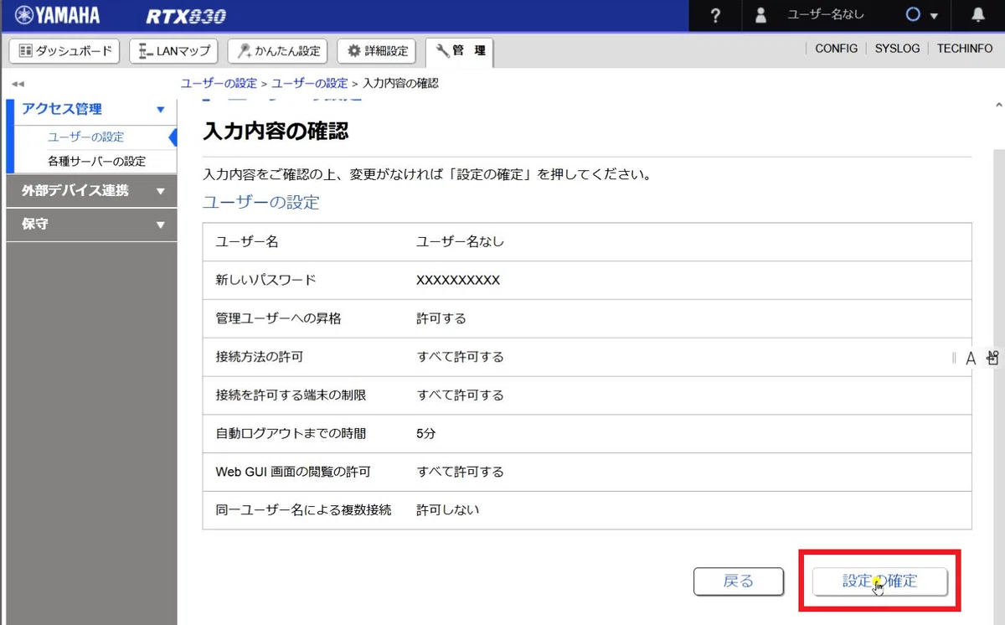Click the 接続方法の許可 row label
The image size is (1005, 625).
259,357
